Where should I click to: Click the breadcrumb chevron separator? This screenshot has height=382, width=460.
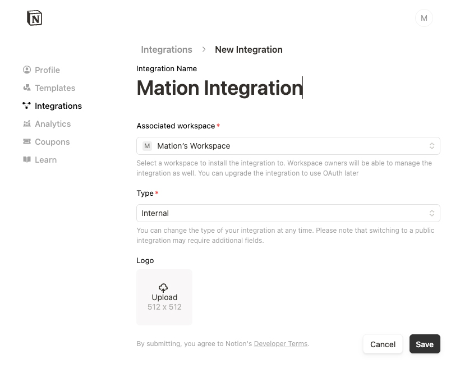[204, 49]
